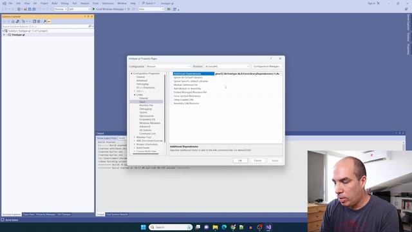The width and height of the screenshot is (412, 232).
Task: Expand the C/C++ tree node
Action: pos(135,92)
